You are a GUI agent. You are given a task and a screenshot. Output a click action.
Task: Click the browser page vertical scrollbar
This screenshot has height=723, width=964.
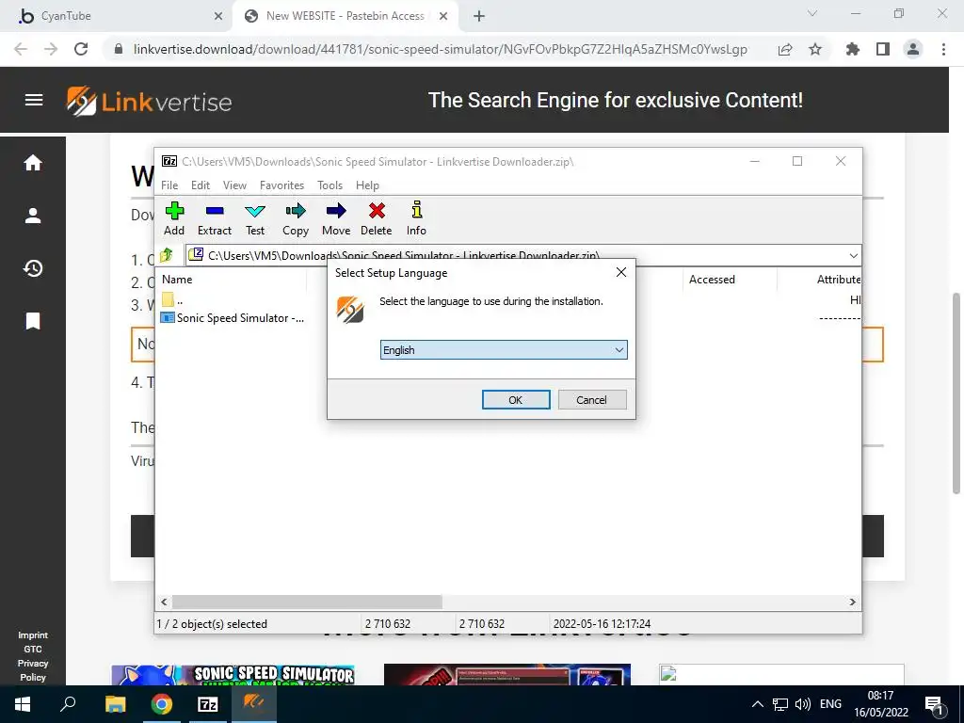click(956, 394)
